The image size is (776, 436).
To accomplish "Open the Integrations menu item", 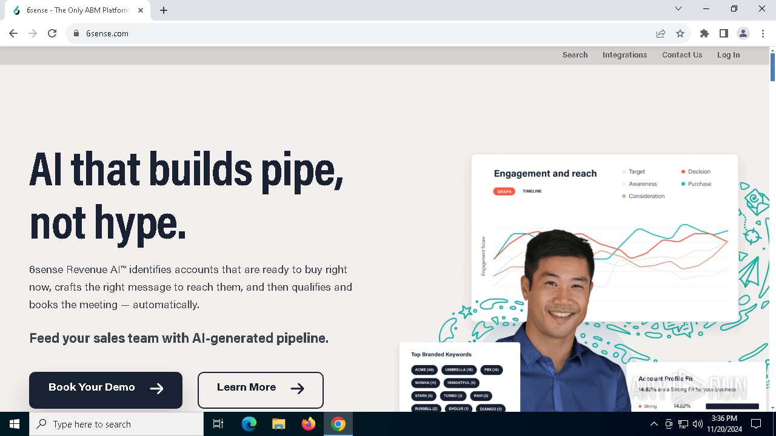I will pos(624,54).
